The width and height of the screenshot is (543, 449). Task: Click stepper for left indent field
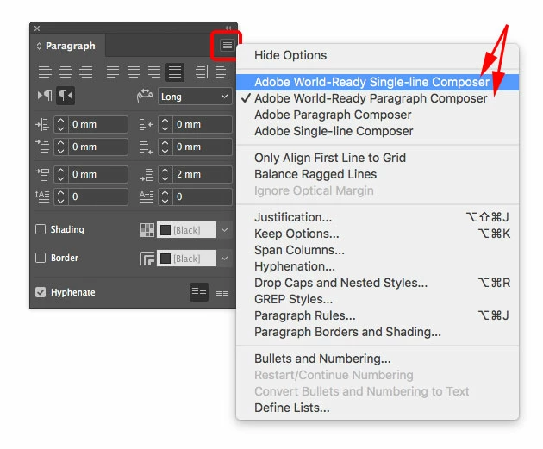point(61,124)
